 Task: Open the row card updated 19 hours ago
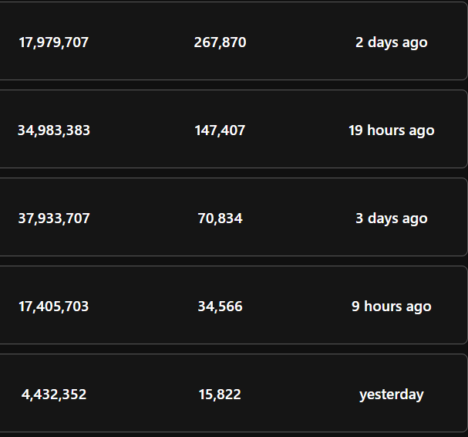pyautogui.click(x=234, y=129)
